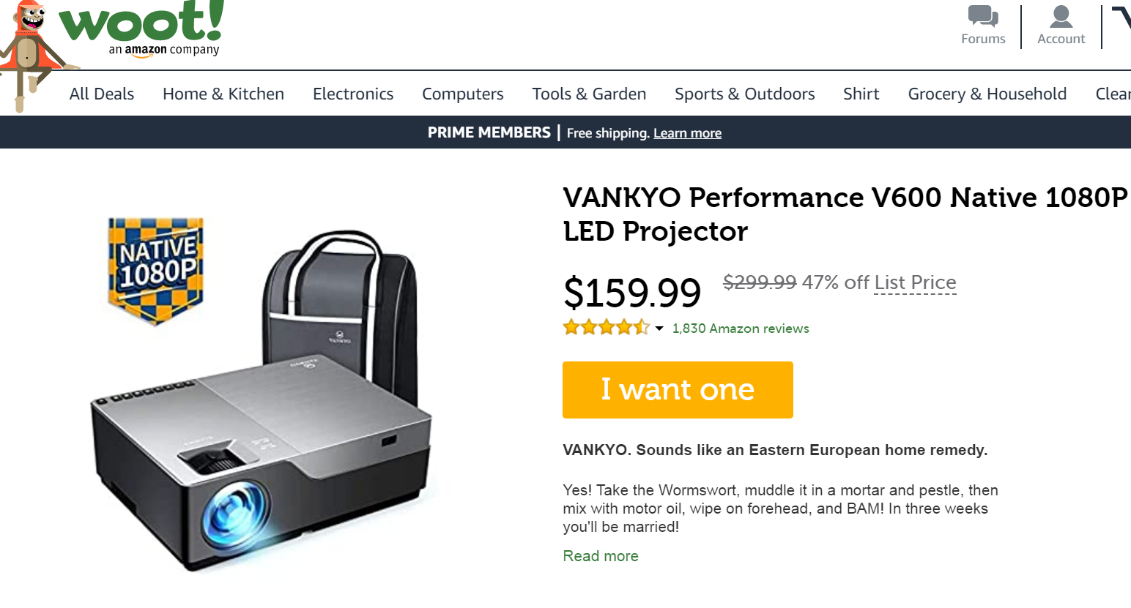The height and width of the screenshot is (608, 1131).
Task: Click the Learn more link for Prime shipping
Action: [687, 133]
